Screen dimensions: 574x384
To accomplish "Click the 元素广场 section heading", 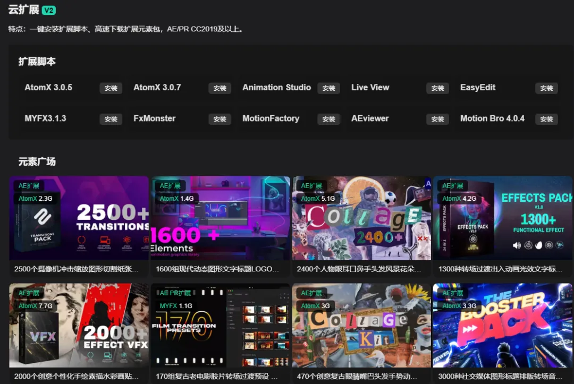I will pos(37,161).
